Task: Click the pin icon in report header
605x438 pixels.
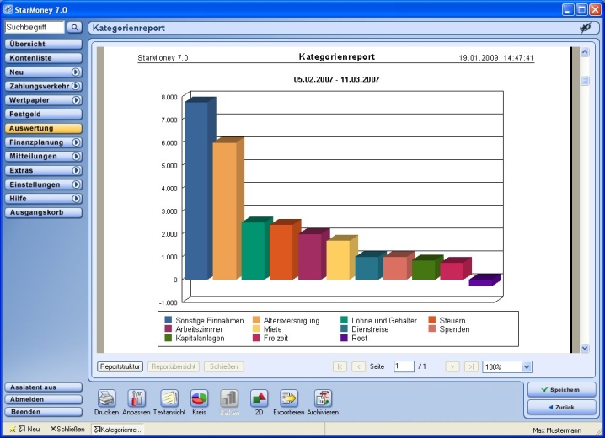Action: (586, 28)
